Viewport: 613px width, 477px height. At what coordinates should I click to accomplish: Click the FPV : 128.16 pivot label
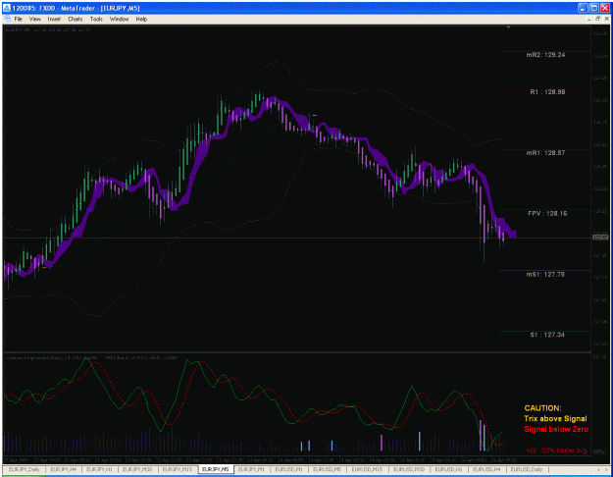547,213
